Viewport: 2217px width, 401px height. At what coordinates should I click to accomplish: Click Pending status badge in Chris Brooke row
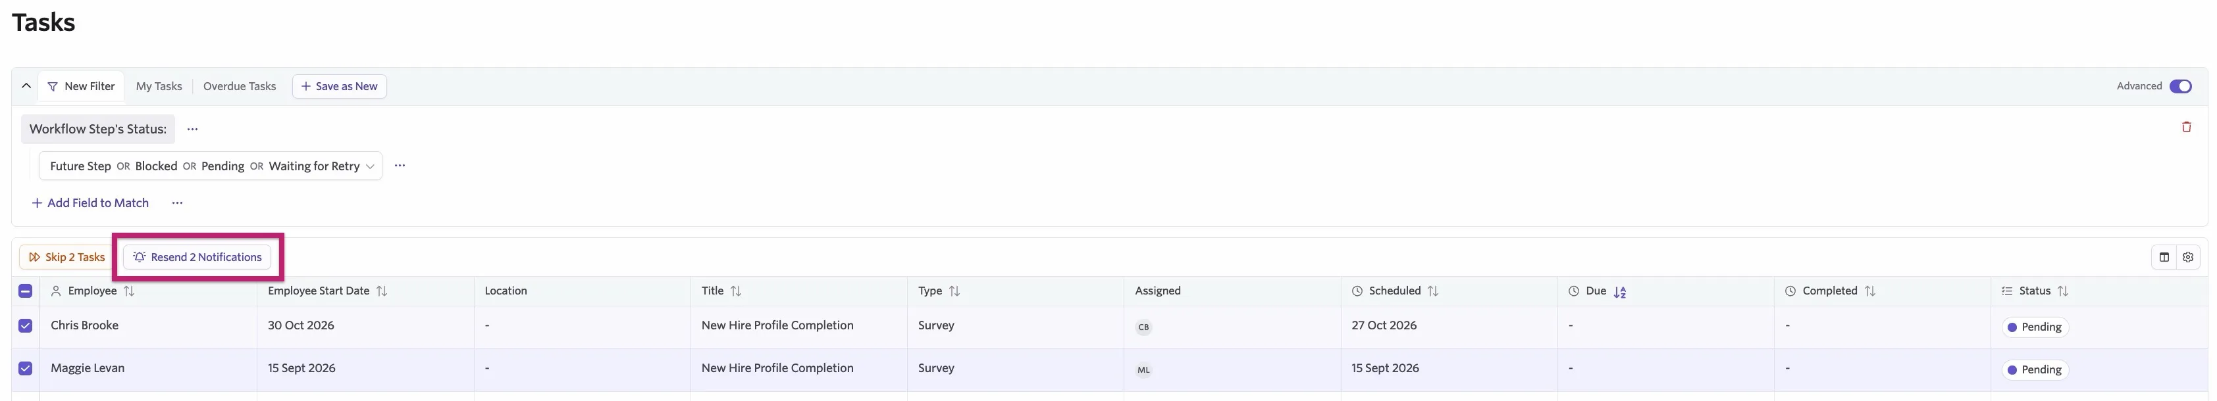coord(2035,327)
